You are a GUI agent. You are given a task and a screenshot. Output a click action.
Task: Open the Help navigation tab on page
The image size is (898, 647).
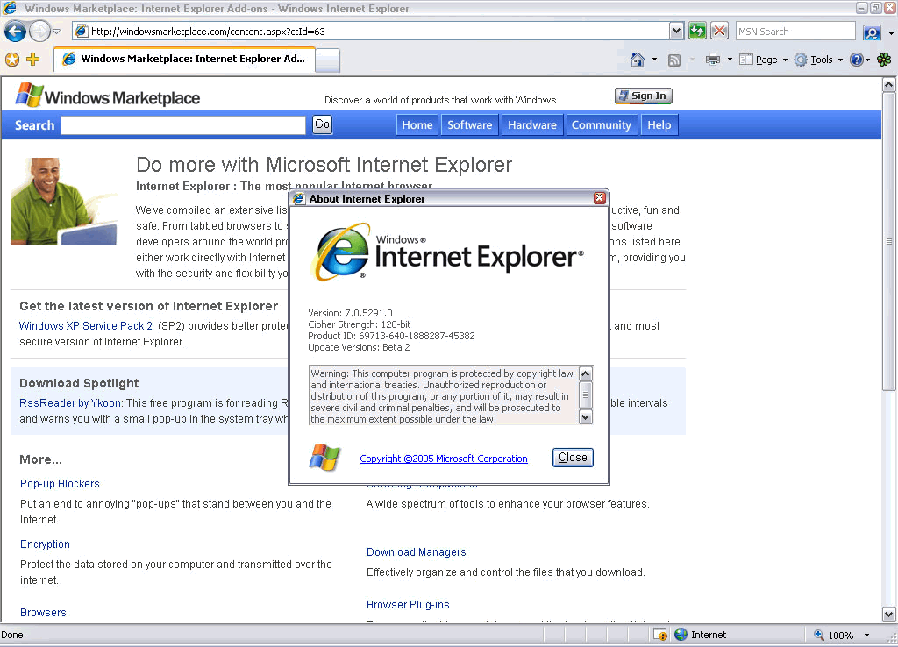coord(659,124)
